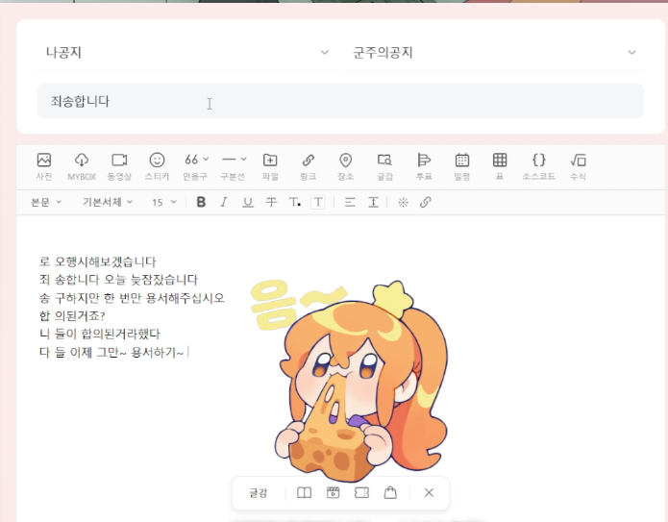Toggle bold text formatting

(x=201, y=202)
